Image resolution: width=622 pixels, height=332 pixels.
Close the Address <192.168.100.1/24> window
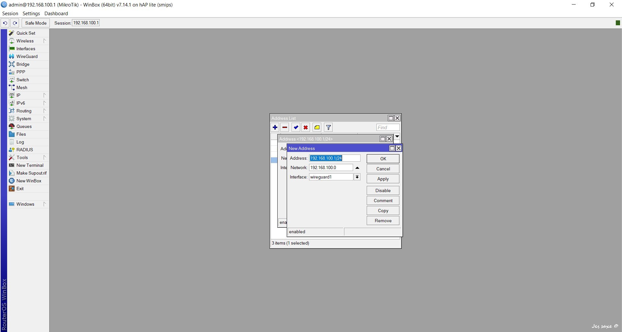tap(389, 139)
